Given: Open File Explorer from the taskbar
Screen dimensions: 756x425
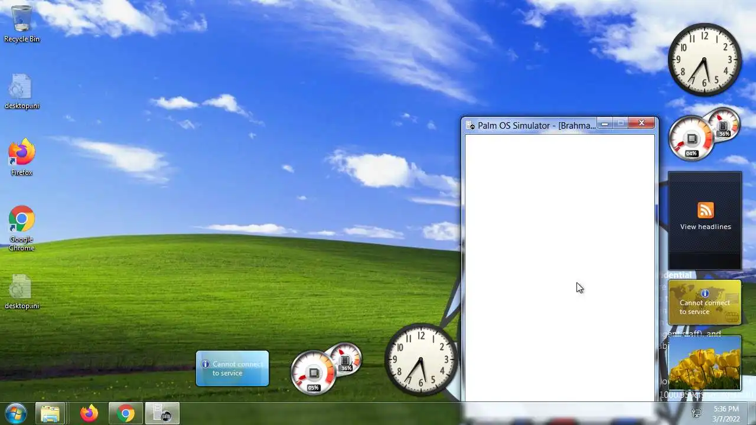Looking at the screenshot, I should click(50, 413).
